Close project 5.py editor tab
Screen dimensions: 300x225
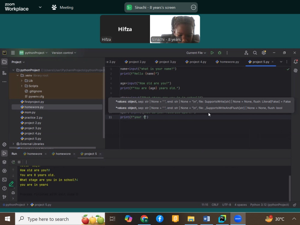pyautogui.click(x=272, y=61)
